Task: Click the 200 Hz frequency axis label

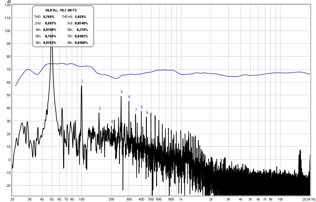Action: [112, 200]
